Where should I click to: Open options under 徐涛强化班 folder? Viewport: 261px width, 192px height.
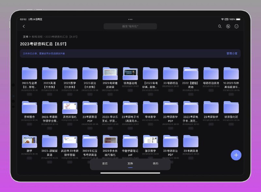coord(231,124)
